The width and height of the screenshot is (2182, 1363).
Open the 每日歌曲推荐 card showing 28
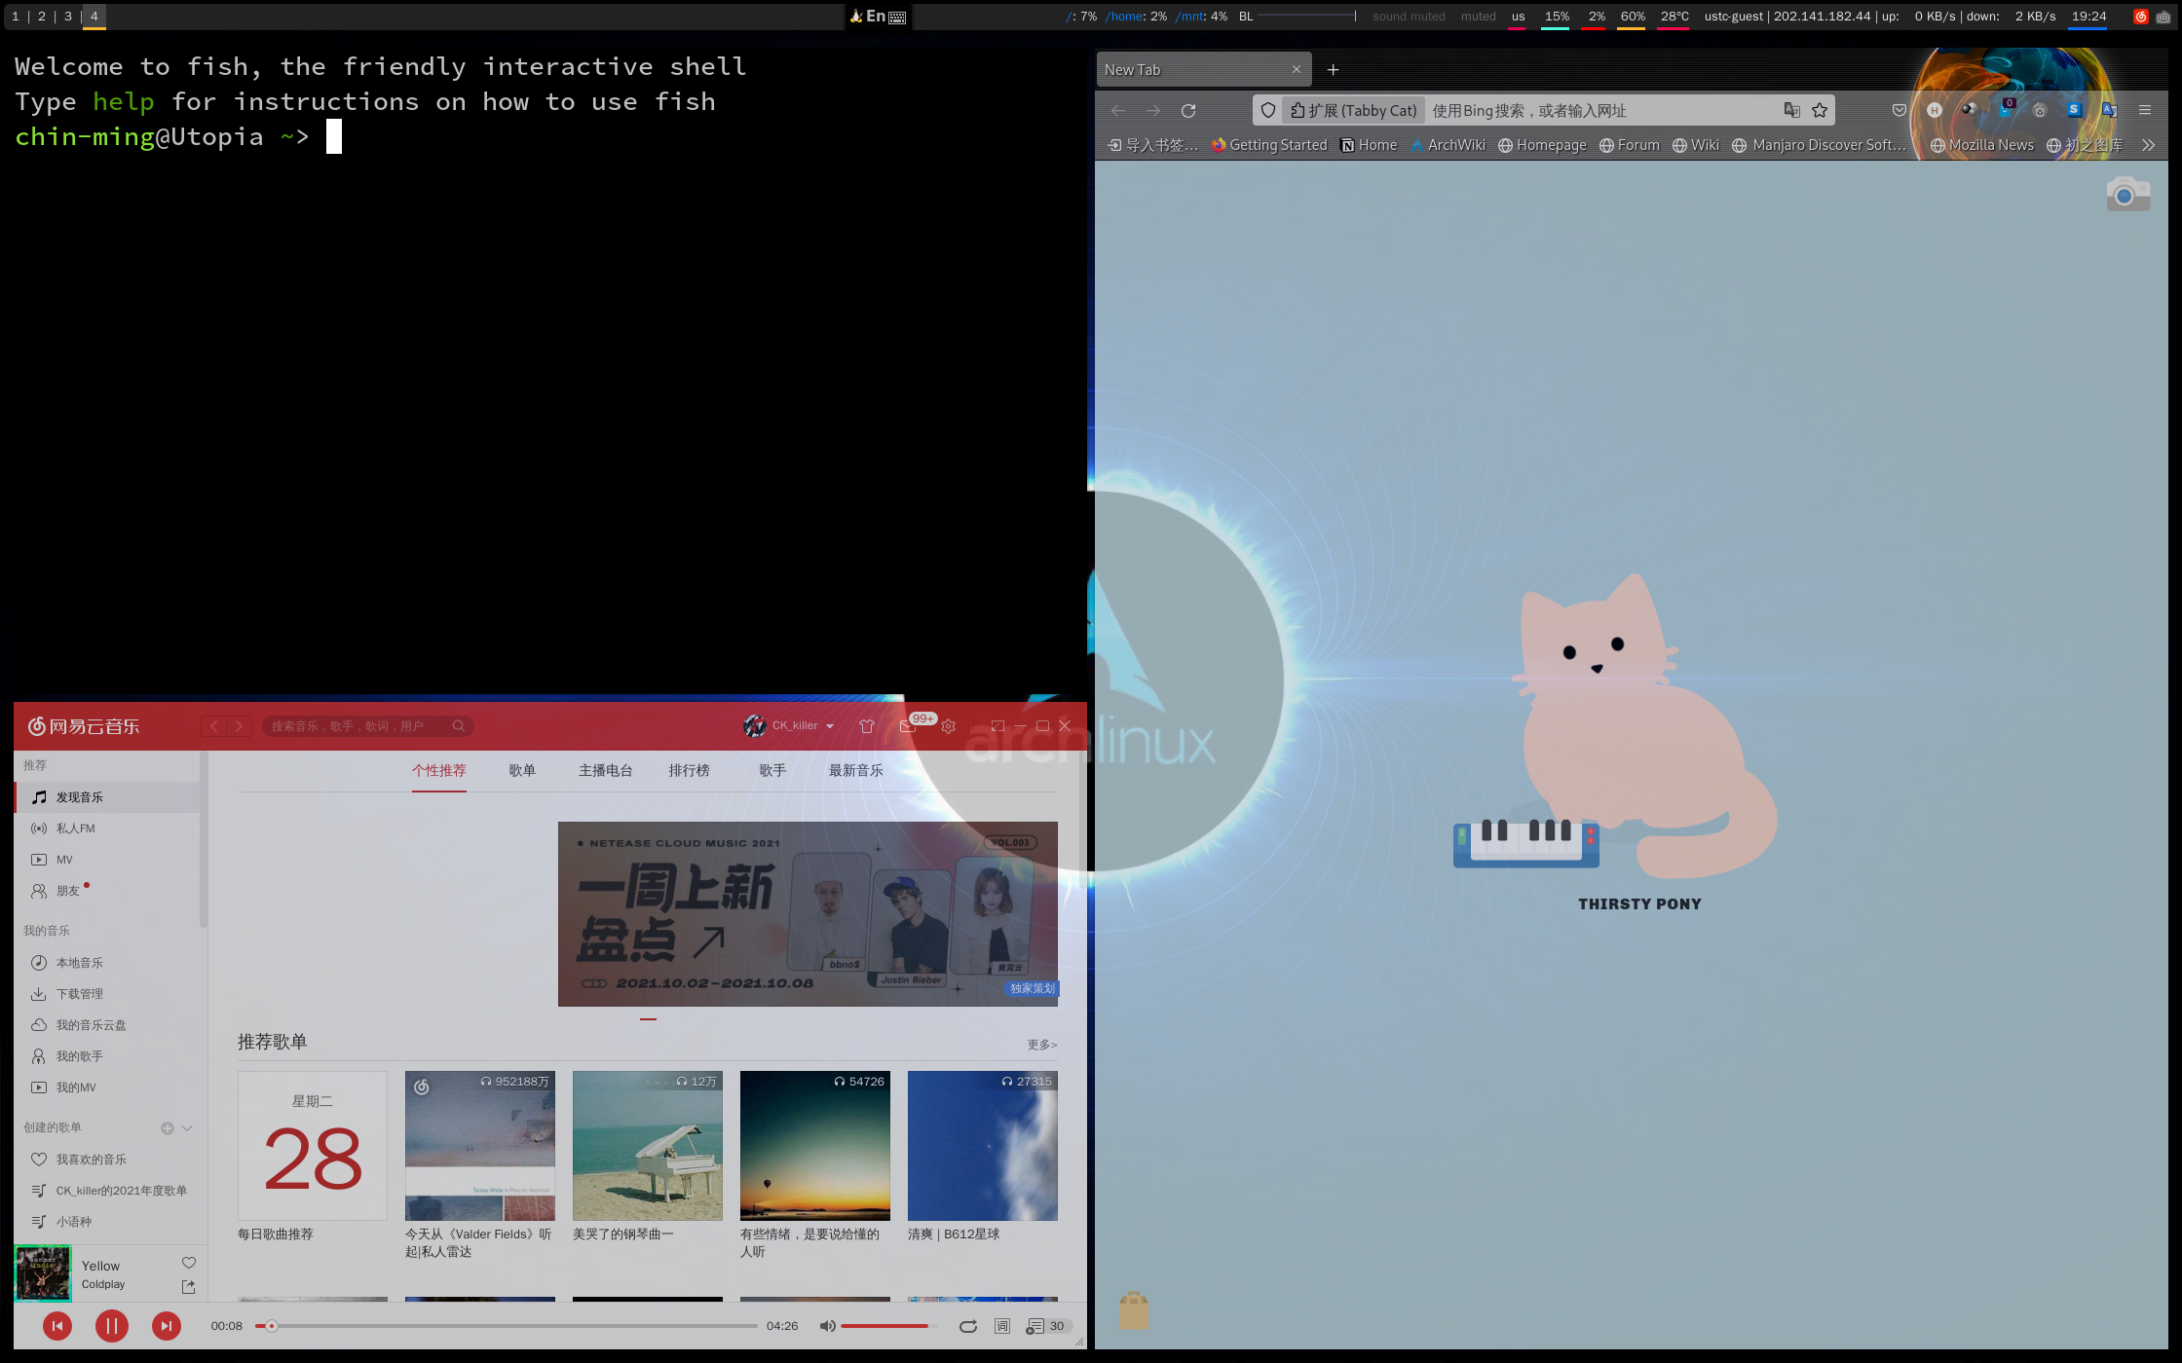[313, 1146]
